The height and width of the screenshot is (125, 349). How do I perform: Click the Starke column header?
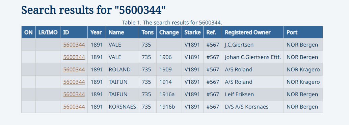(192, 32)
